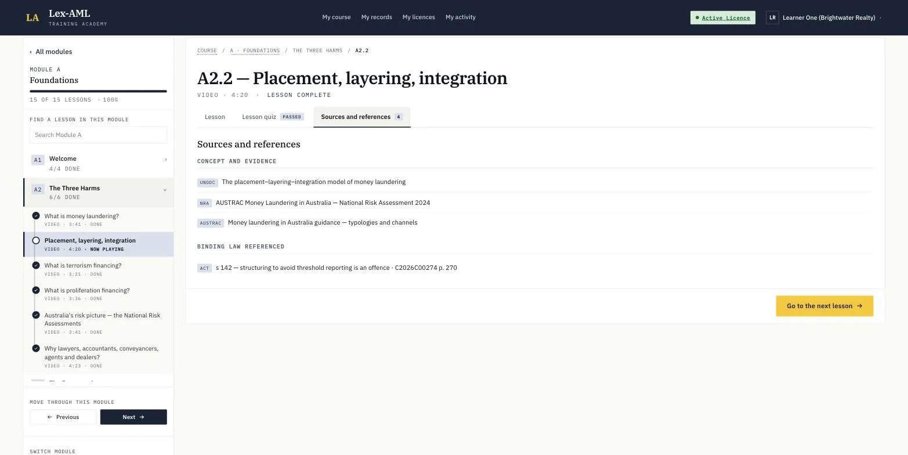Viewport: 908px width, 455px height.
Task: Select the Sources and references tab
Action: point(362,117)
